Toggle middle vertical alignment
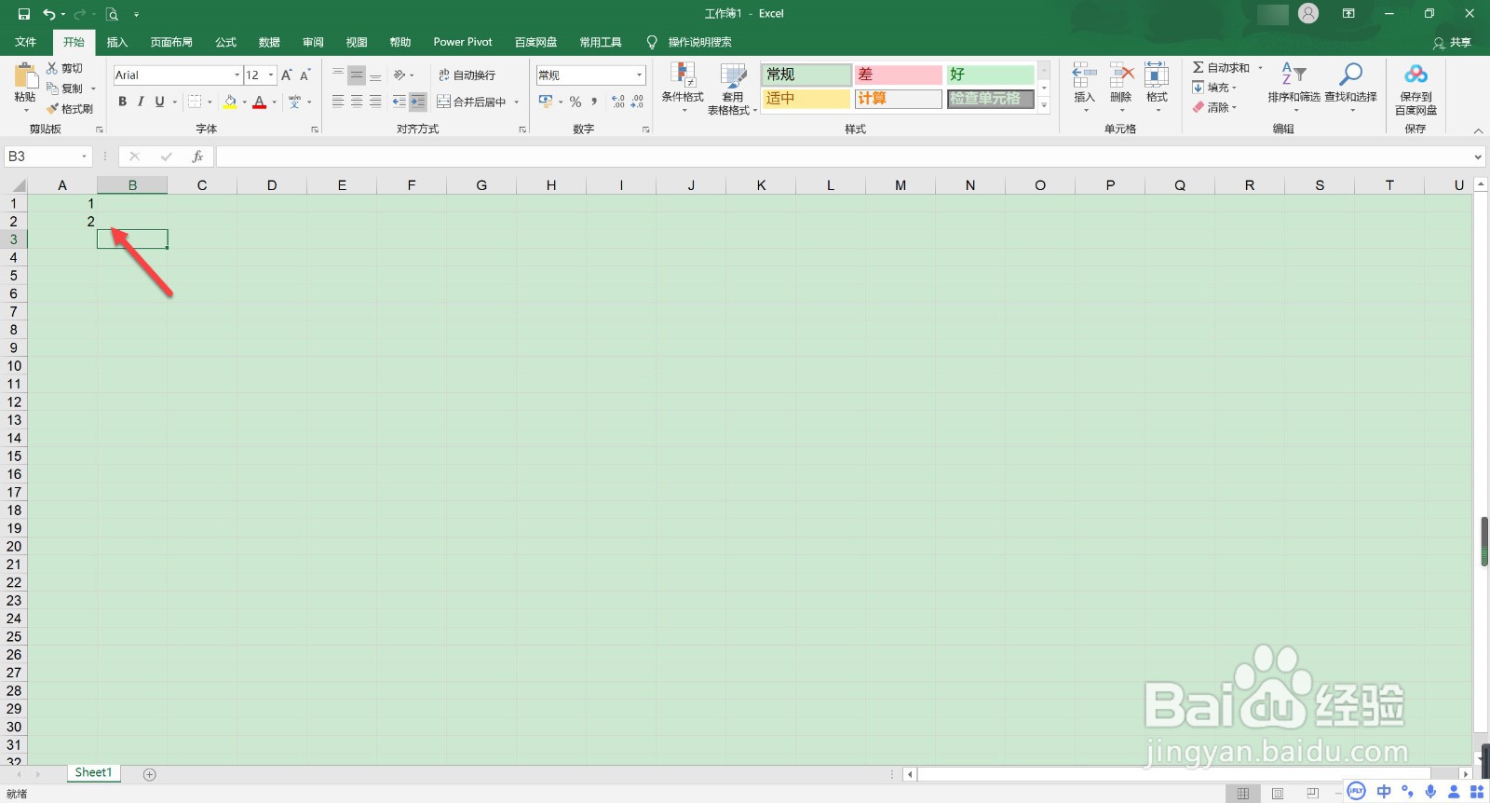Image resolution: width=1490 pixels, height=803 pixels. coord(357,75)
